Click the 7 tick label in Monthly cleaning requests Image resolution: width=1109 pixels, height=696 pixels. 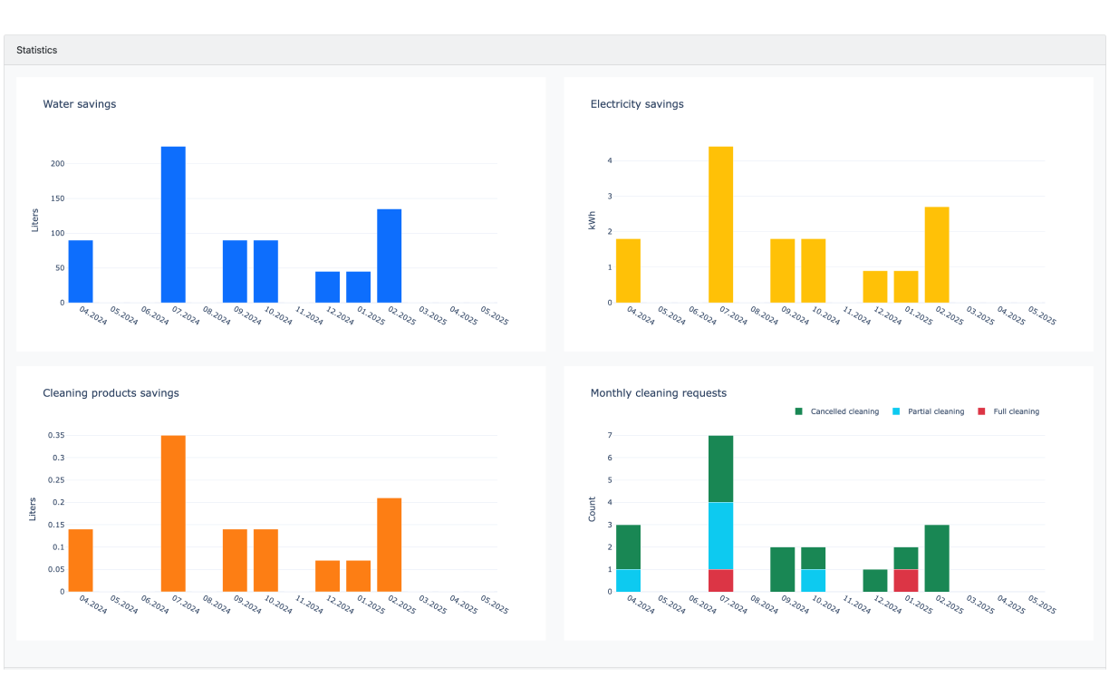(x=610, y=436)
